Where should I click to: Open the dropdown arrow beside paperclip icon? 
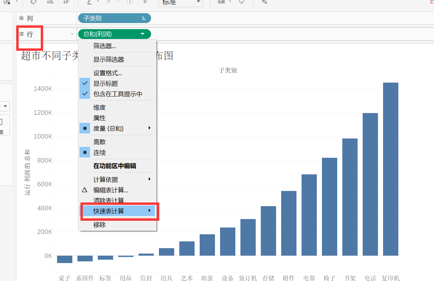(x=118, y=1)
